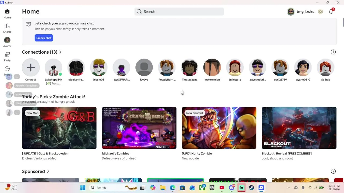The width and height of the screenshot is (344, 193).
Task: Open Tmg_zabuza connection avatar
Action: click(x=189, y=68)
